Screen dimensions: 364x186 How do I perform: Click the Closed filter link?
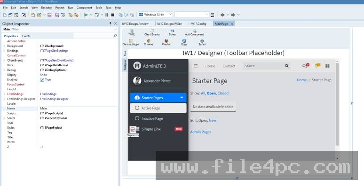coord(223,93)
